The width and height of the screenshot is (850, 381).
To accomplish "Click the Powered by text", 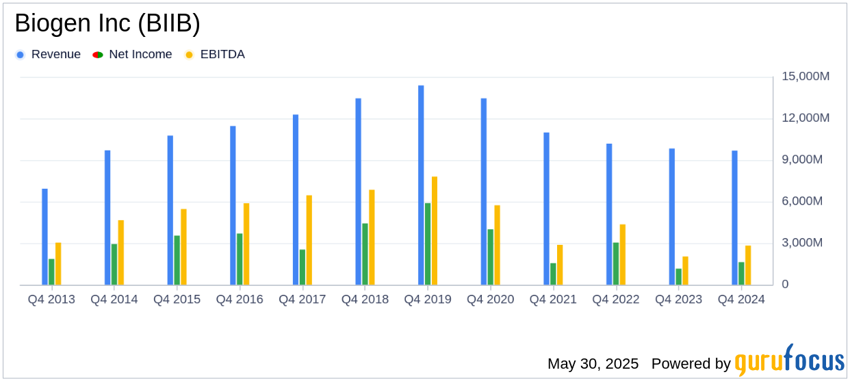I will click(691, 364).
